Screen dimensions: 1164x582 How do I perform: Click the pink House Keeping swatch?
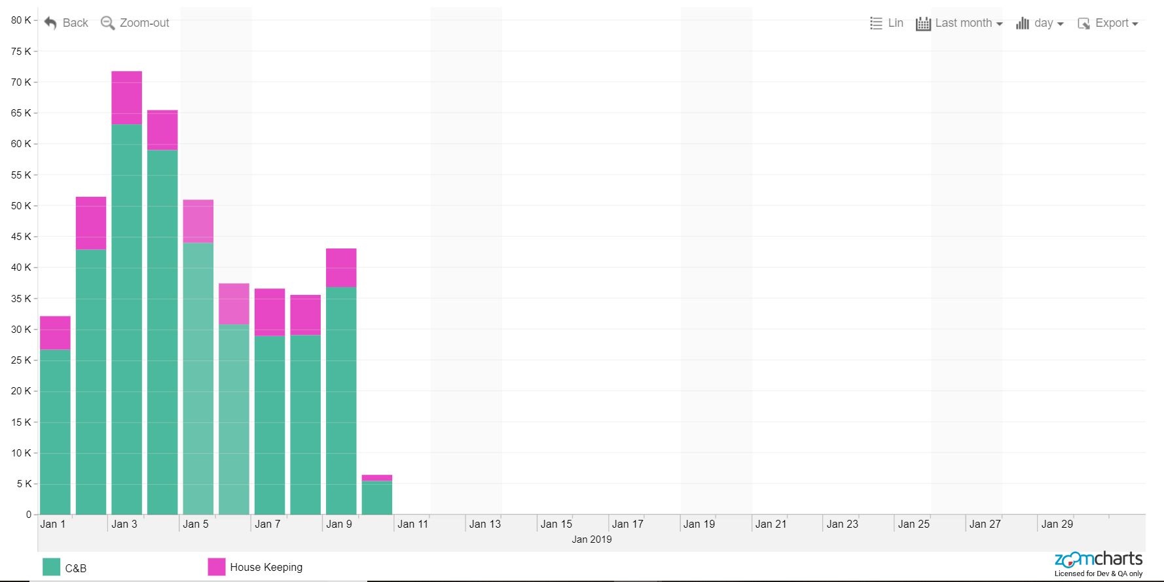click(x=216, y=567)
